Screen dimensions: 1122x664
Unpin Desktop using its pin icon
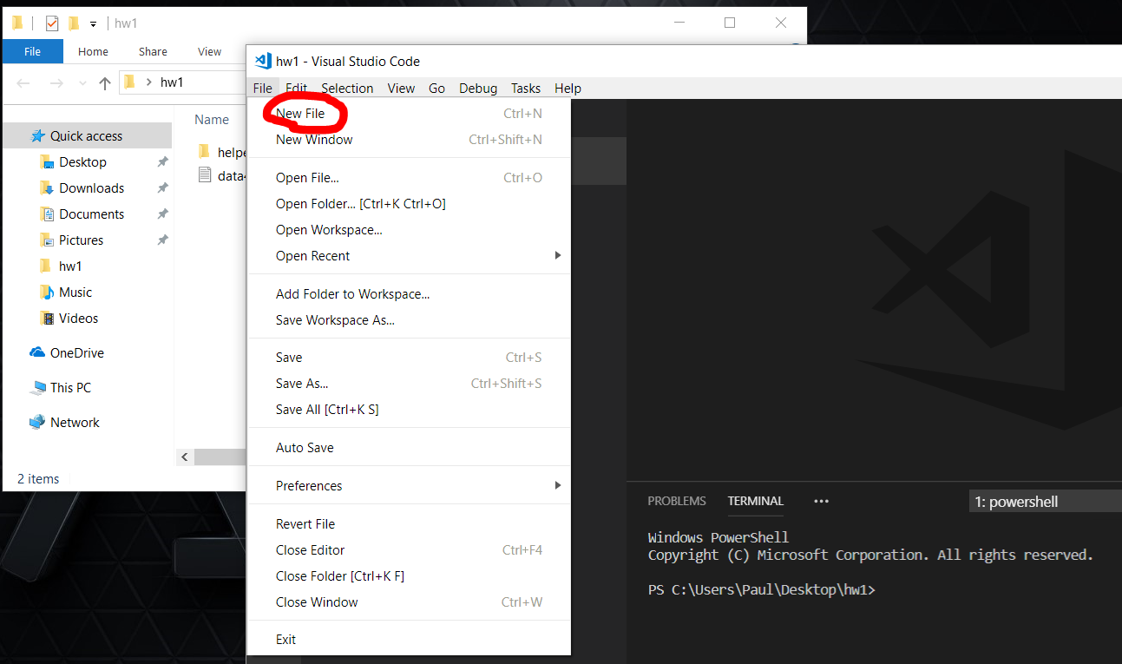tap(162, 162)
